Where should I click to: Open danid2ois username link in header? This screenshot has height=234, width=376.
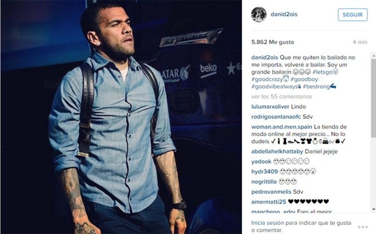(284, 14)
